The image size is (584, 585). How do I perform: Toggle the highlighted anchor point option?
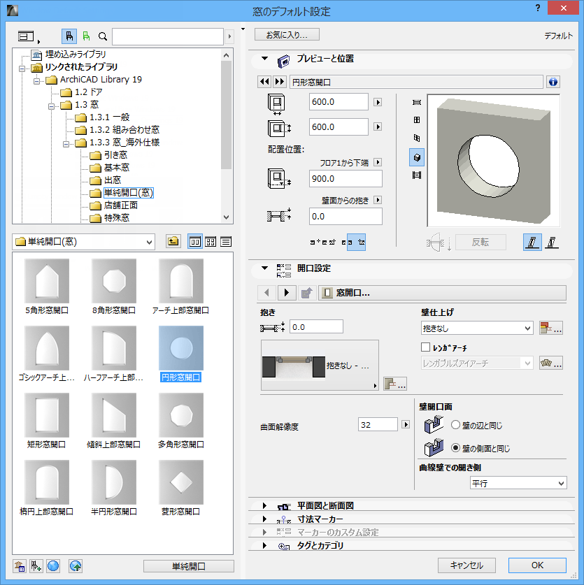click(356, 242)
